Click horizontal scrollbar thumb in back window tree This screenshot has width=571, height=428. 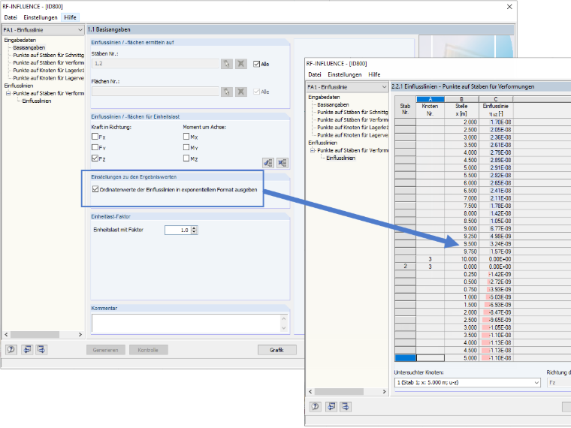35,334
